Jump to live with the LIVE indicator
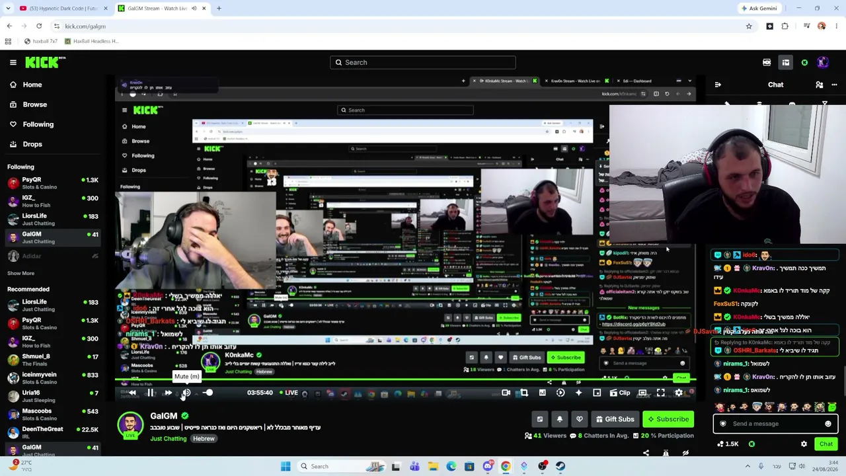The height and width of the screenshot is (476, 846). click(289, 393)
